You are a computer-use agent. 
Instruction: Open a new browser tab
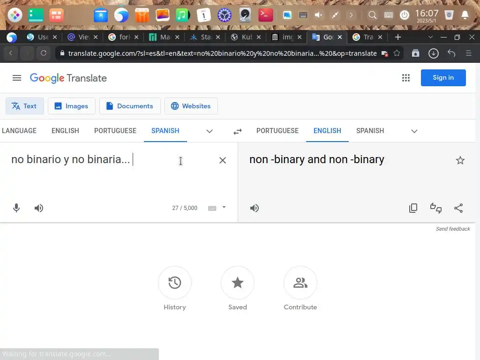(397, 37)
